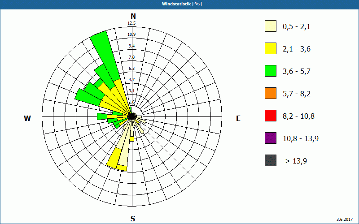
Task: Click the 7,8 ring scale value
Action: (131, 57)
